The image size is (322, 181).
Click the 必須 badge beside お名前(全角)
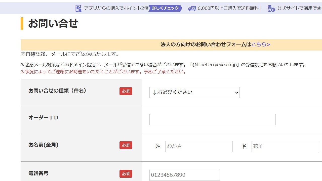tap(126, 145)
